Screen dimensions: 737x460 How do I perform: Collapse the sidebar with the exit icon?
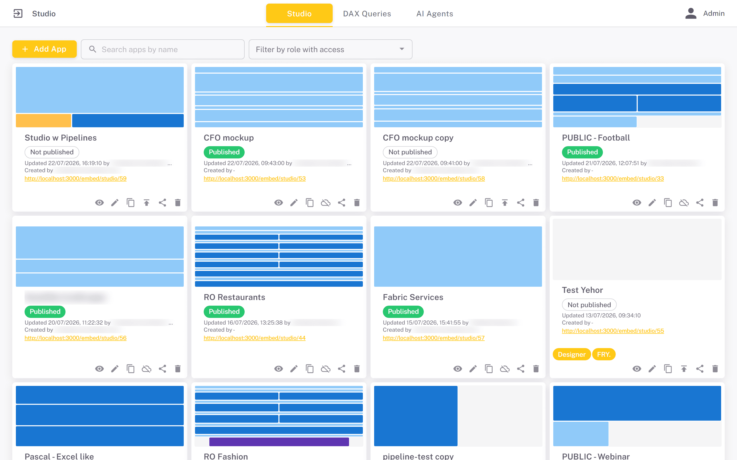tap(18, 13)
